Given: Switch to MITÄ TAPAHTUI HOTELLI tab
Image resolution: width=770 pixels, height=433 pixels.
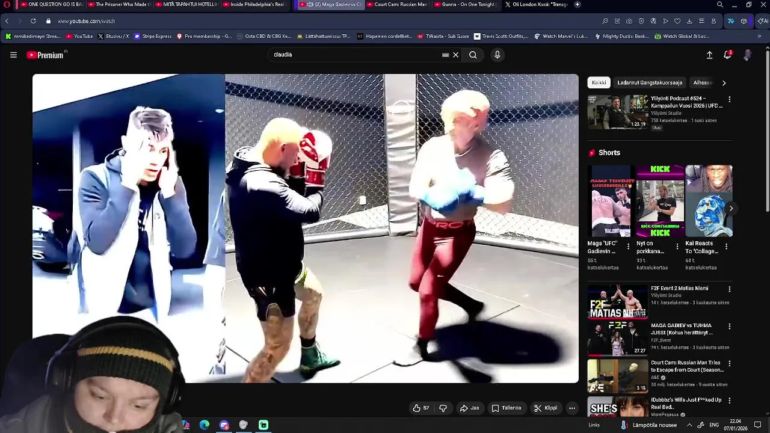Looking at the screenshot, I should (x=186, y=5).
